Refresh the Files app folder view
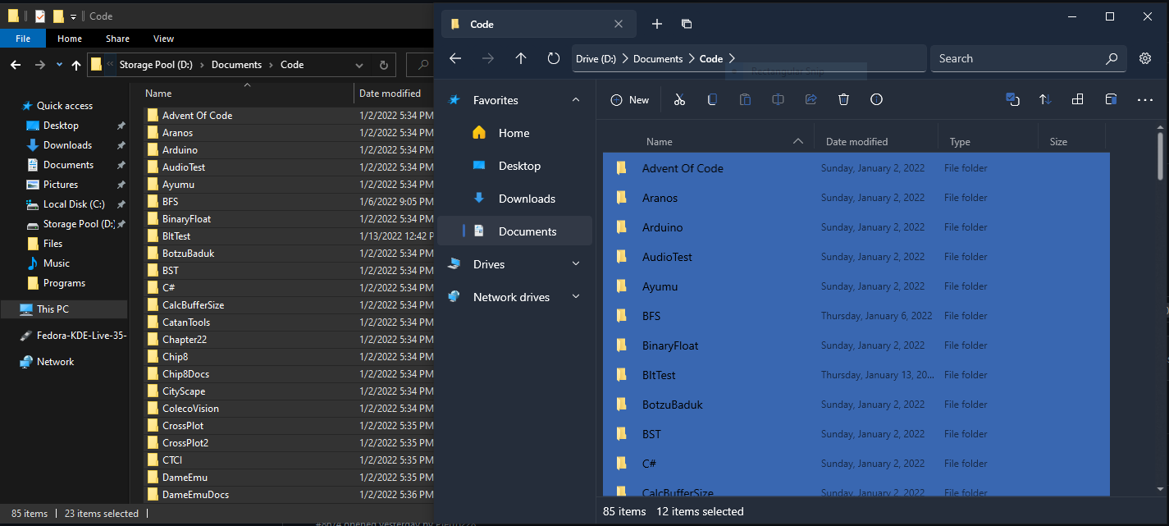1169x526 pixels. [x=554, y=58]
